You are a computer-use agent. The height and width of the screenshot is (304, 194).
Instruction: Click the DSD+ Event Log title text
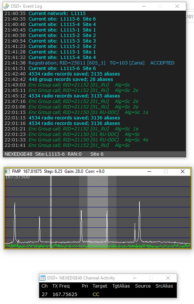pyautogui.click(x=27, y=6)
